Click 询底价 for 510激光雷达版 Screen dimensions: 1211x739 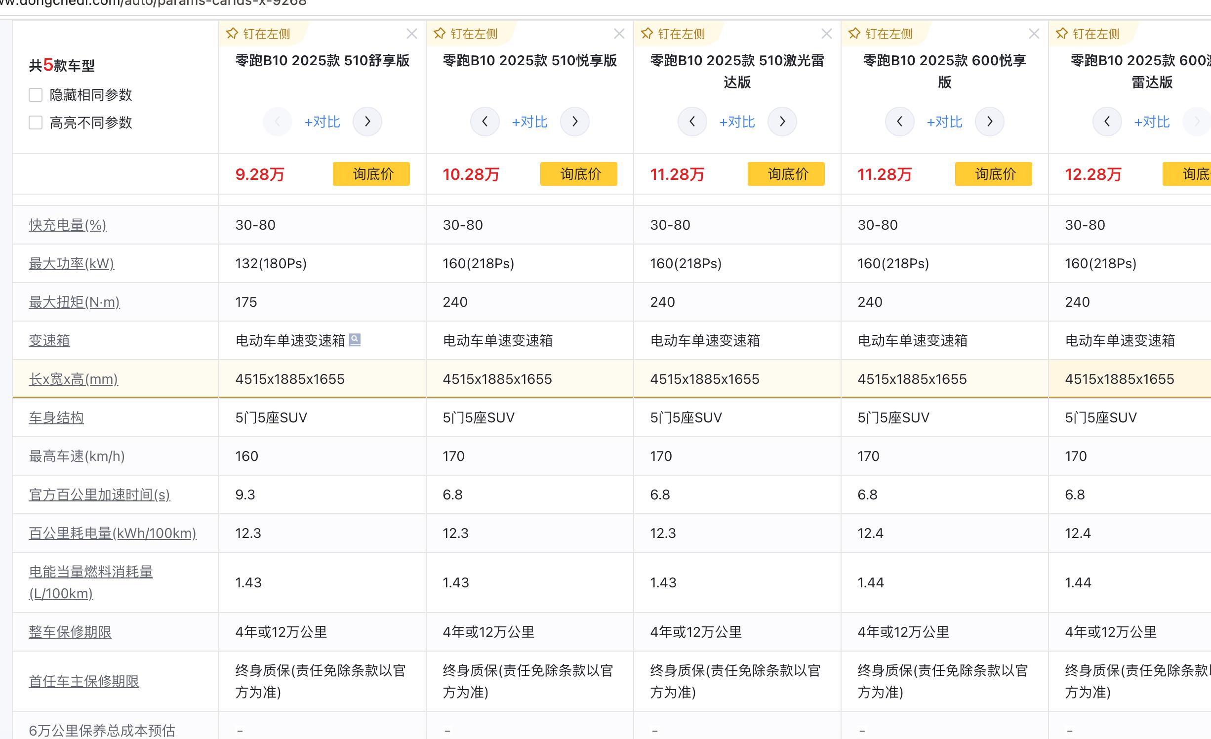(786, 174)
